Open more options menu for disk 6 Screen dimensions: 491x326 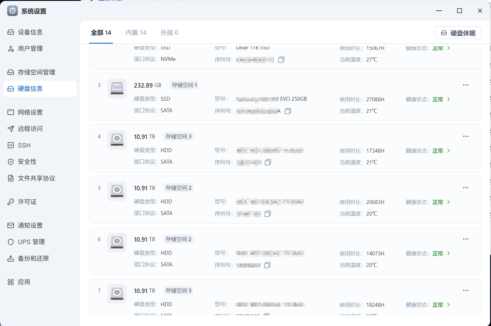[465, 239]
